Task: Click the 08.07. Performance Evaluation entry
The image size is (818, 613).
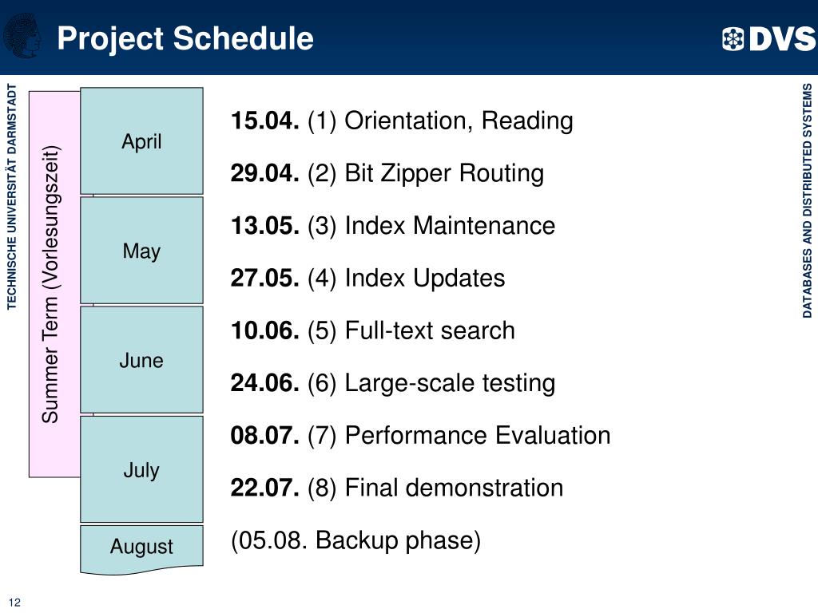Action: [420, 435]
